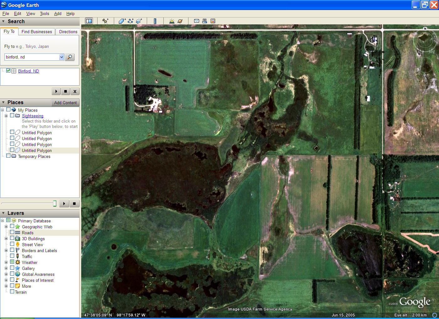Add a path with the toolbar tool

point(130,21)
